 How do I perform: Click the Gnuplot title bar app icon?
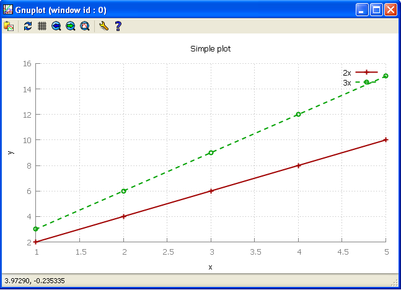(8, 10)
